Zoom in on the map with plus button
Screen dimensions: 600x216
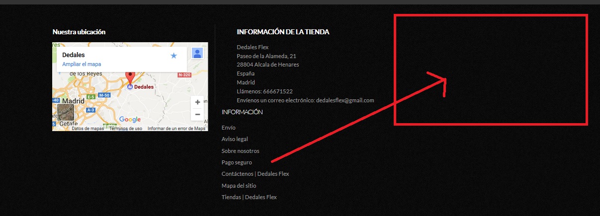click(197, 102)
